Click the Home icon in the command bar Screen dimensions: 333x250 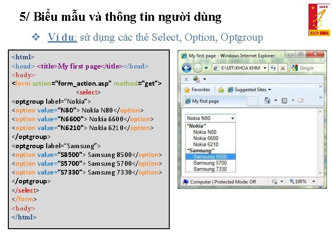coord(267,100)
